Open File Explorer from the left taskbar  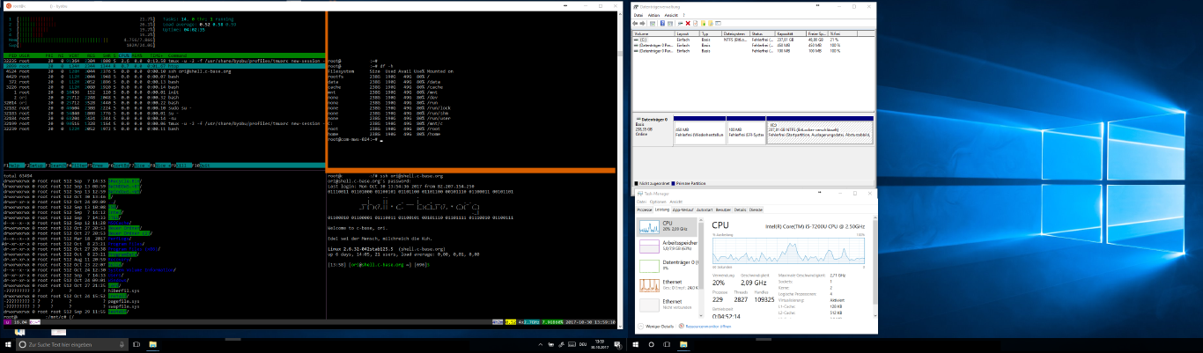(152, 343)
